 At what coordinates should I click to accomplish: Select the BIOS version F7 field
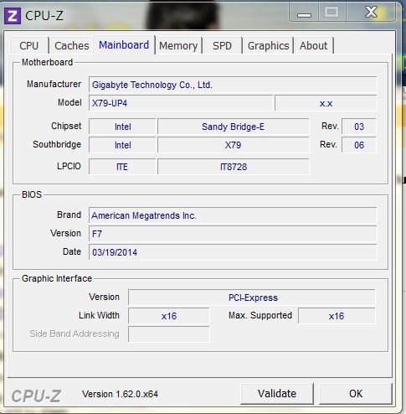[233, 234]
